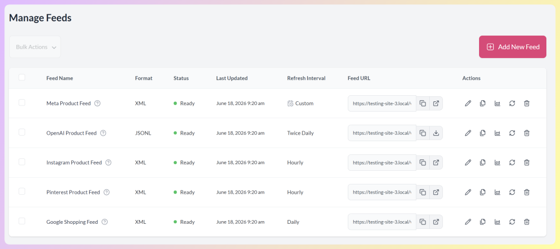Show help for OpenAI Product Feed

pyautogui.click(x=103, y=133)
